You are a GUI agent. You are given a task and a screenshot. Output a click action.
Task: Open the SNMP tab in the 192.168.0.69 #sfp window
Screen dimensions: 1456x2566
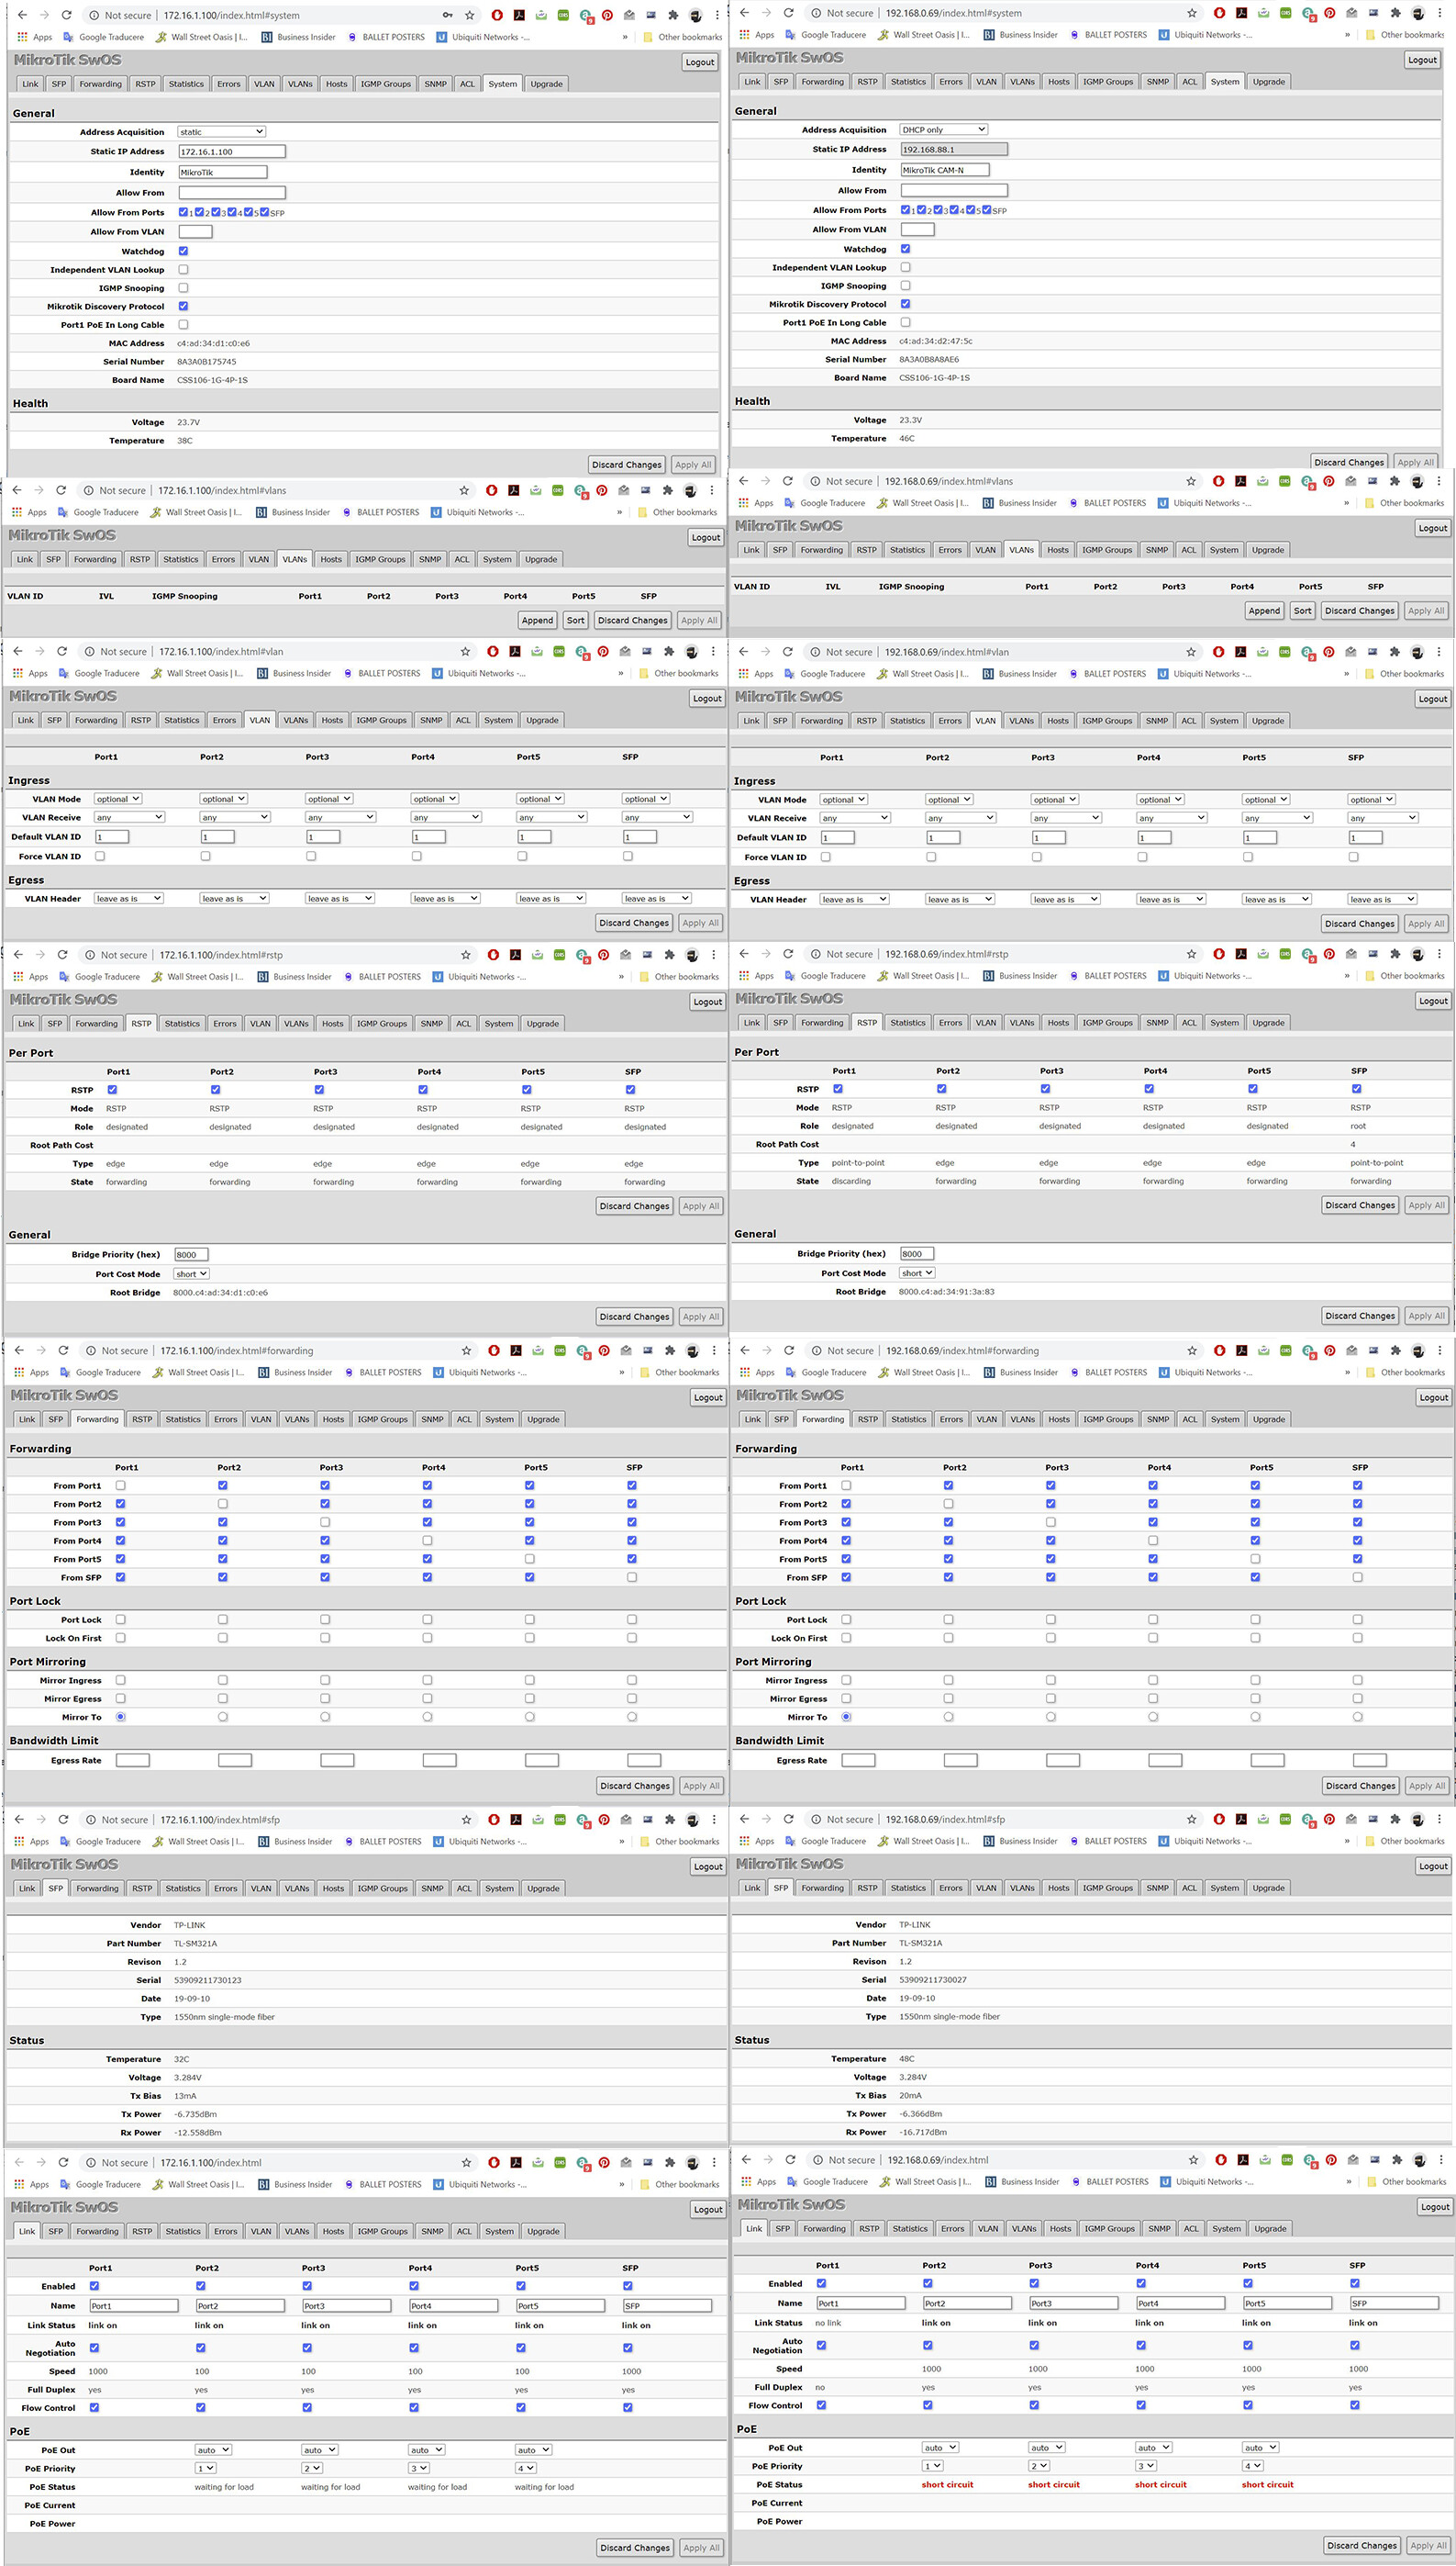(x=1157, y=1888)
